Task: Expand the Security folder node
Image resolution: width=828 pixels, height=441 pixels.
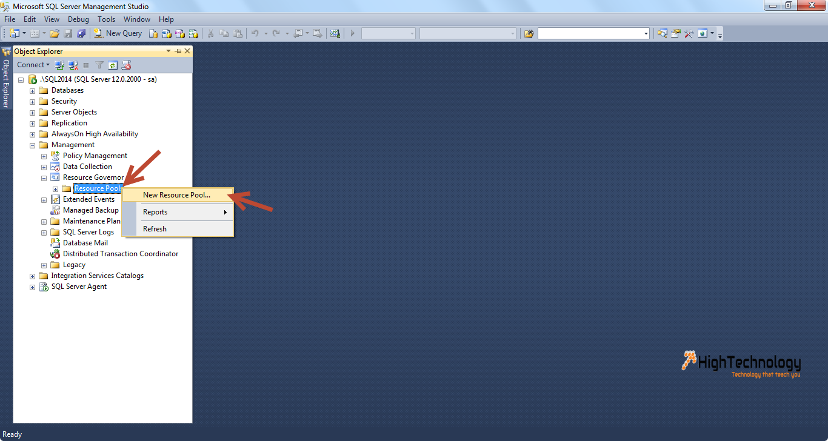Action: pyautogui.click(x=32, y=101)
